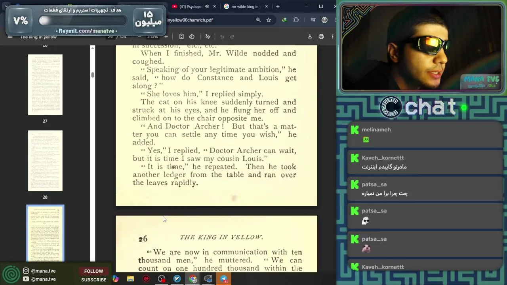The image size is (507, 285).
Task: Click the URL text inyellow00chamrich.pdf
Action: coord(190,20)
